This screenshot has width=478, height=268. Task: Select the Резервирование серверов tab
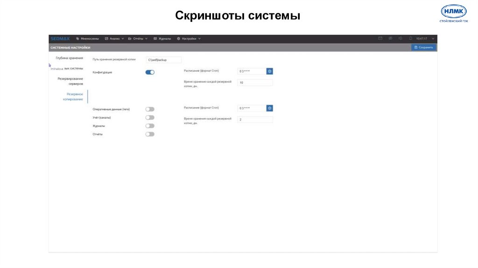point(70,81)
